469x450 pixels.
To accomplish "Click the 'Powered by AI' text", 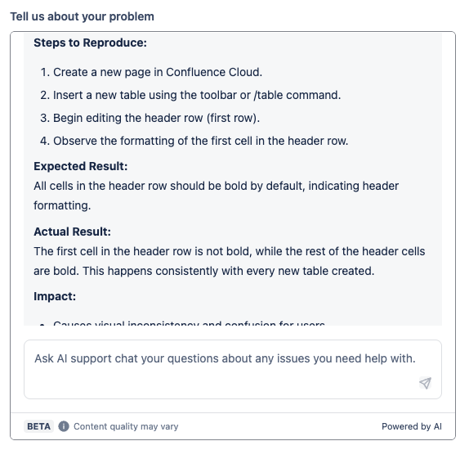I will pos(412,426).
